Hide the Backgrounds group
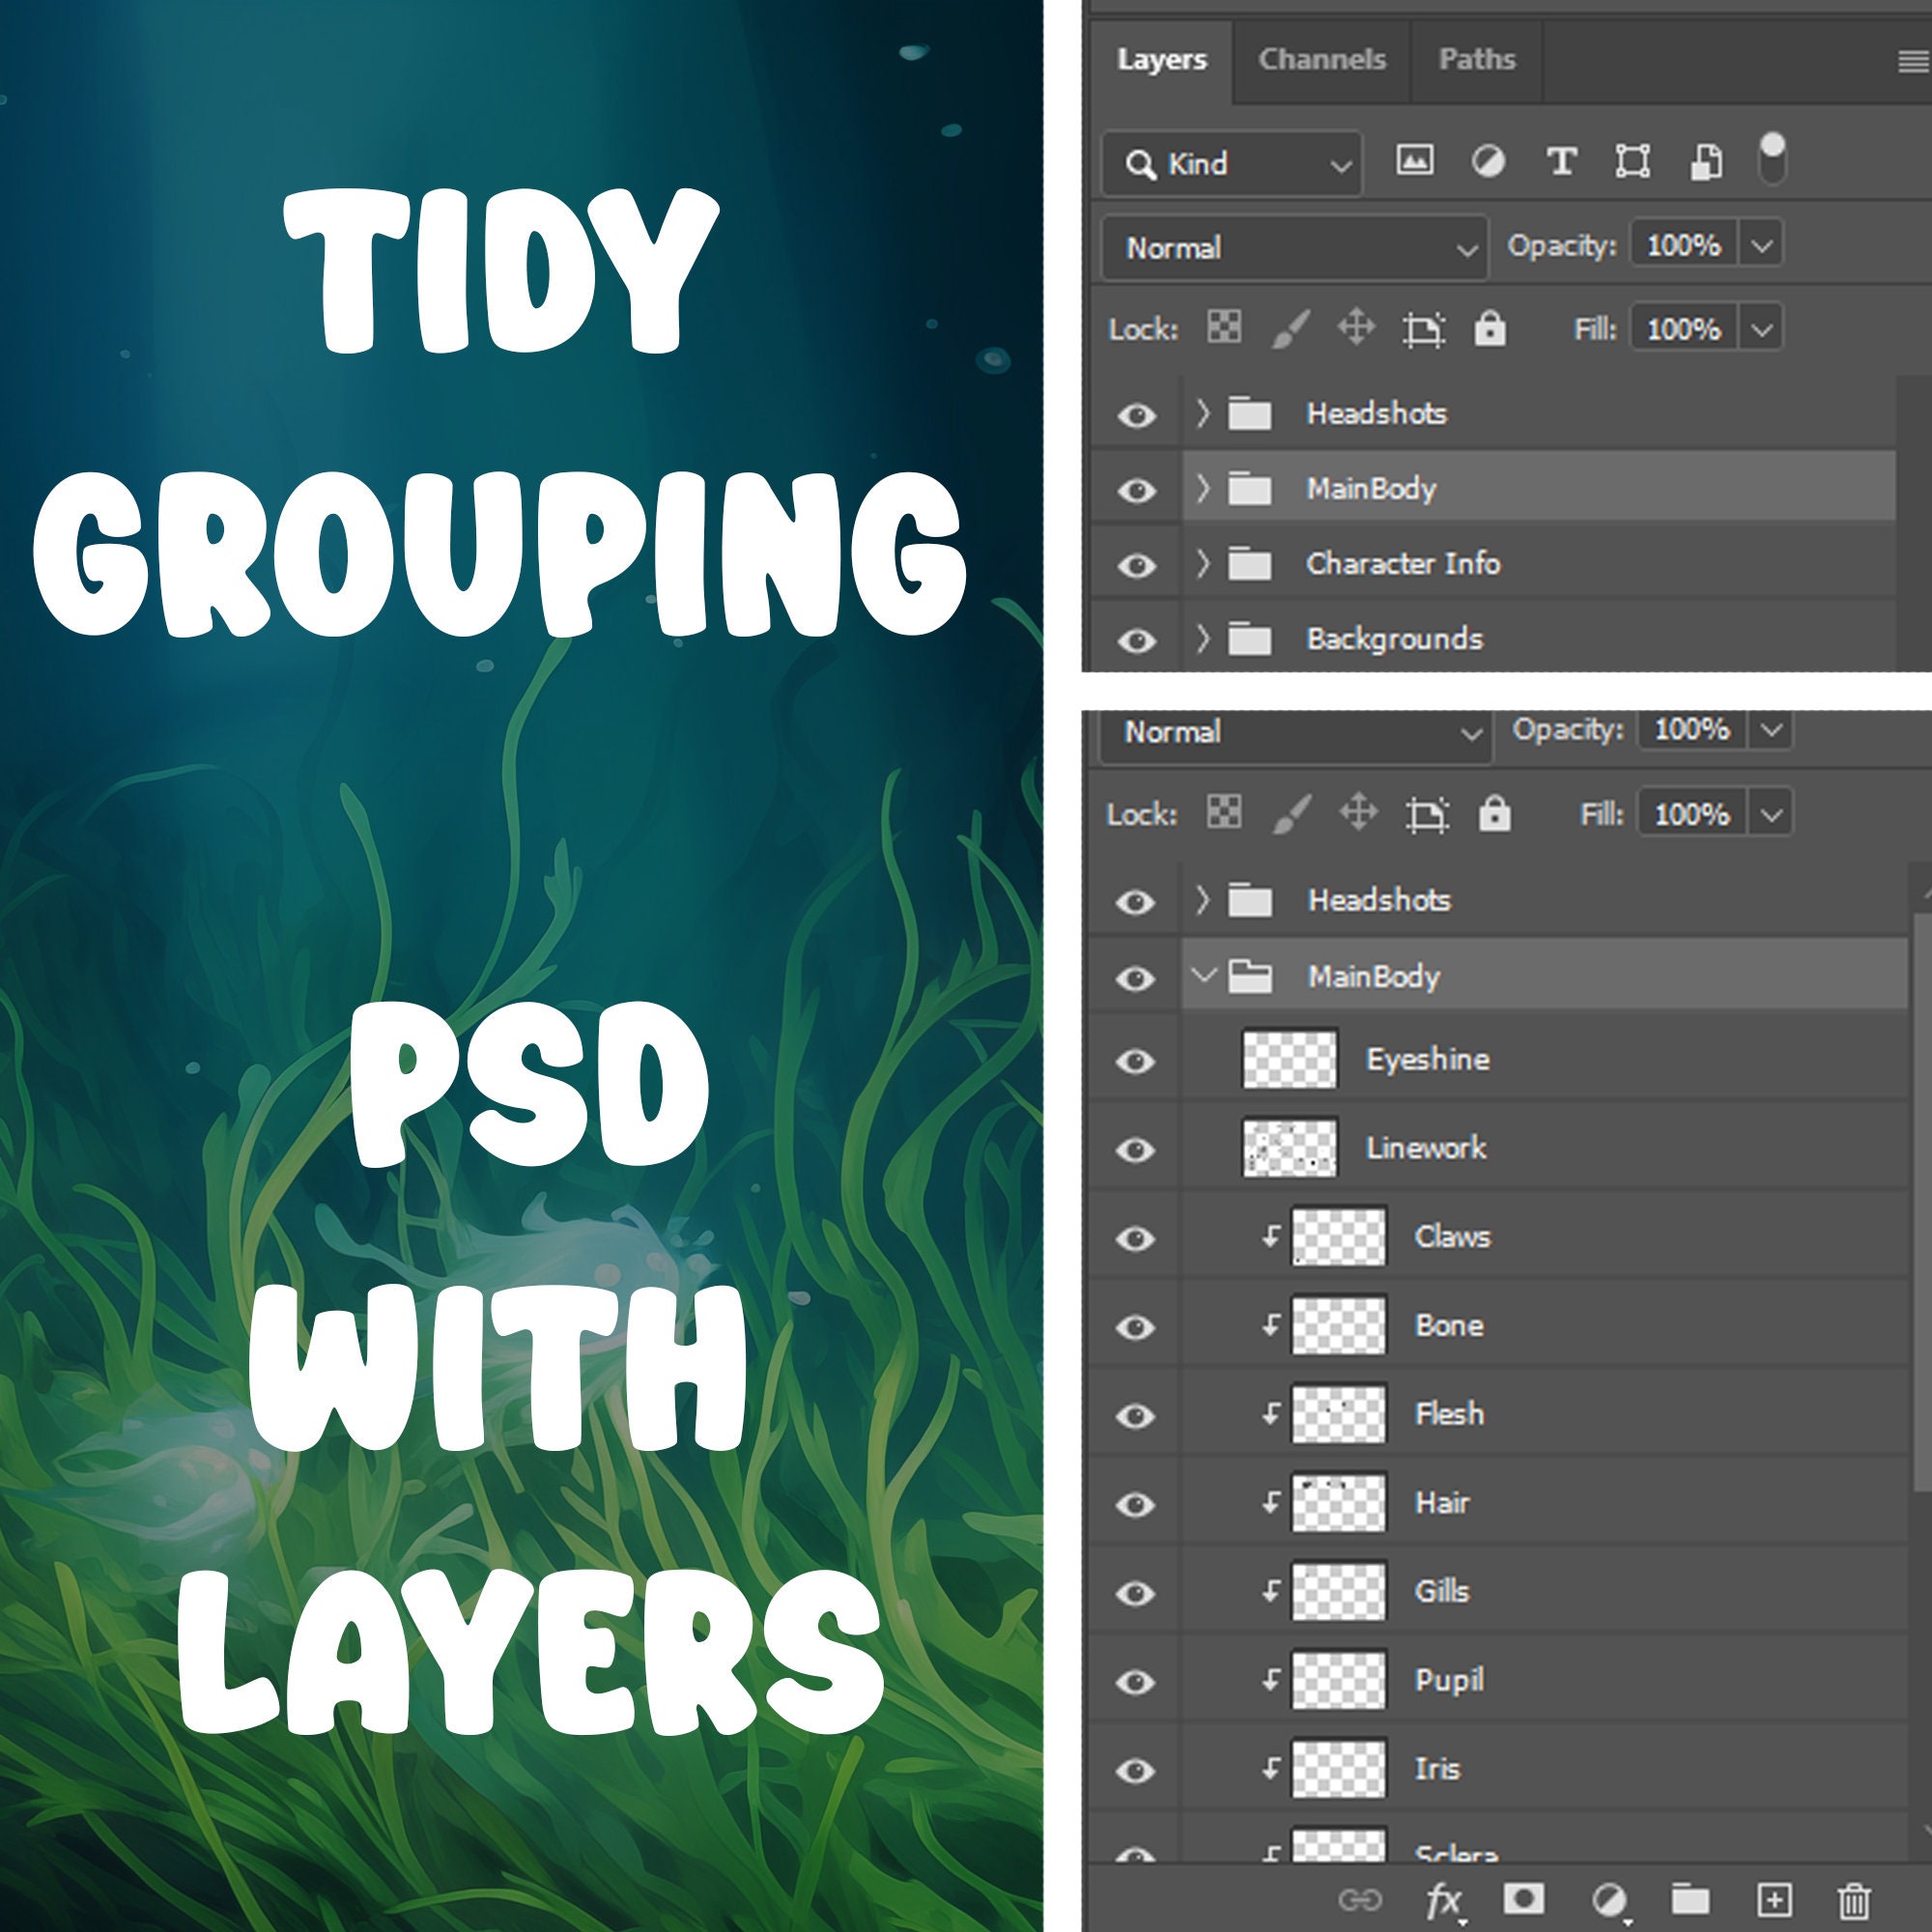1932x1932 pixels. click(1136, 640)
